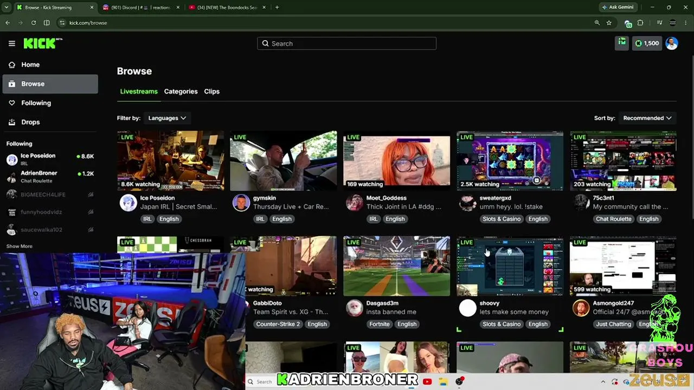
Task: Open saucewalka102 offline channel in Following
Action: click(50, 230)
